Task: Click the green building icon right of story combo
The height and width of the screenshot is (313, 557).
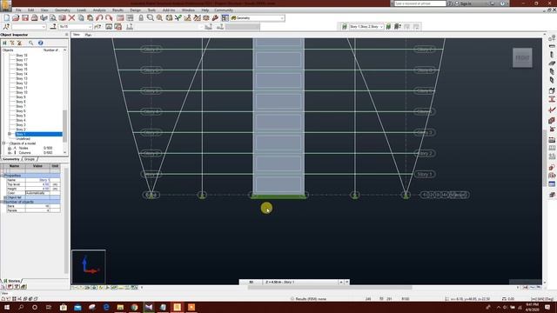Action: click(x=389, y=27)
